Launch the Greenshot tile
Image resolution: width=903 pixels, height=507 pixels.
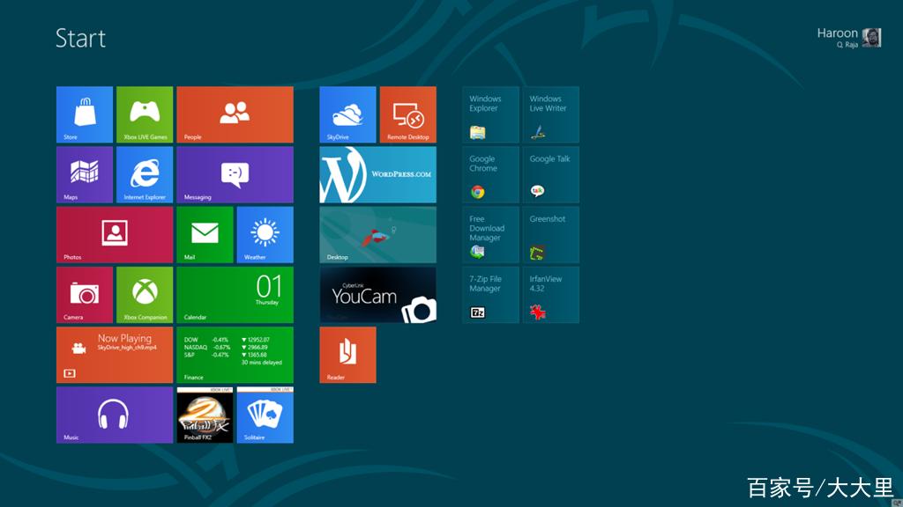point(550,234)
